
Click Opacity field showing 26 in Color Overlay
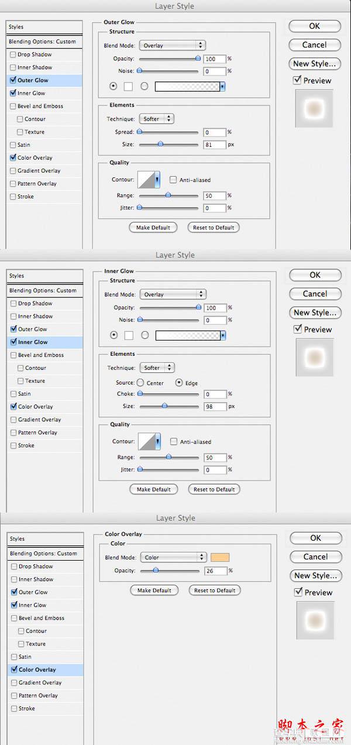216,571
